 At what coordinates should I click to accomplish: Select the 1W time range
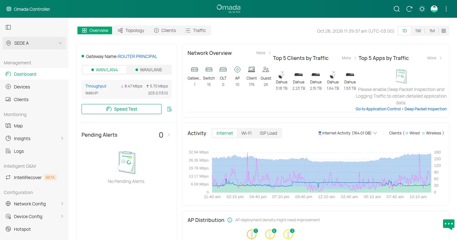tap(418, 31)
